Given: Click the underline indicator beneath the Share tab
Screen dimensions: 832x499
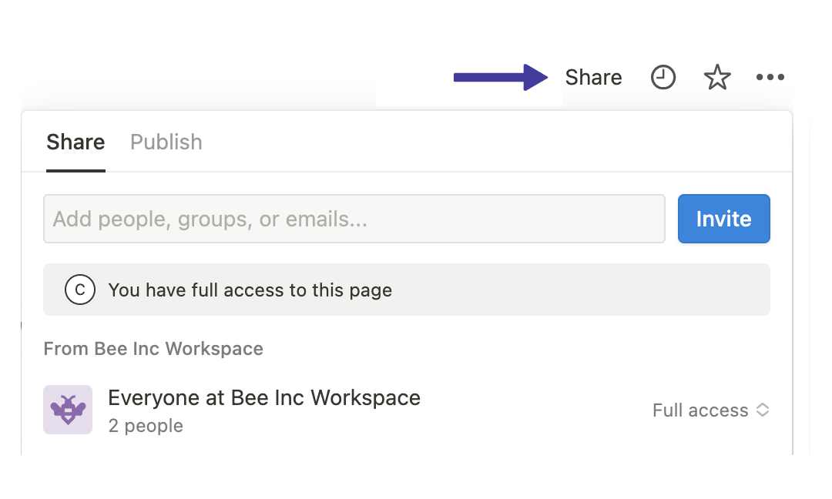Looking at the screenshot, I should [x=75, y=170].
